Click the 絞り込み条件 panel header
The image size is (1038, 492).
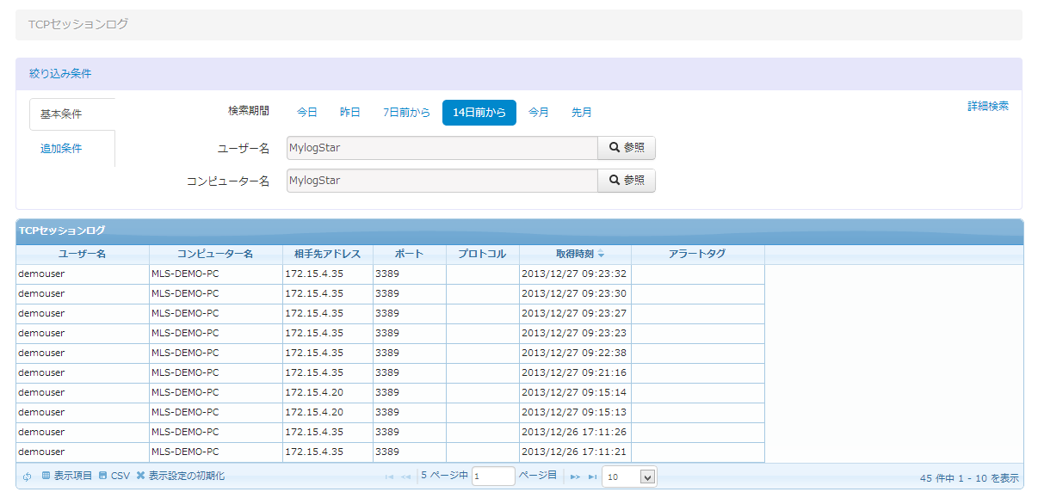519,74
